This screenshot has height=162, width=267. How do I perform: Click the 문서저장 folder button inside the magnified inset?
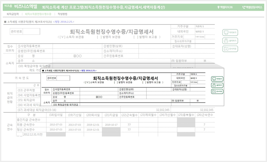tap(217, 91)
